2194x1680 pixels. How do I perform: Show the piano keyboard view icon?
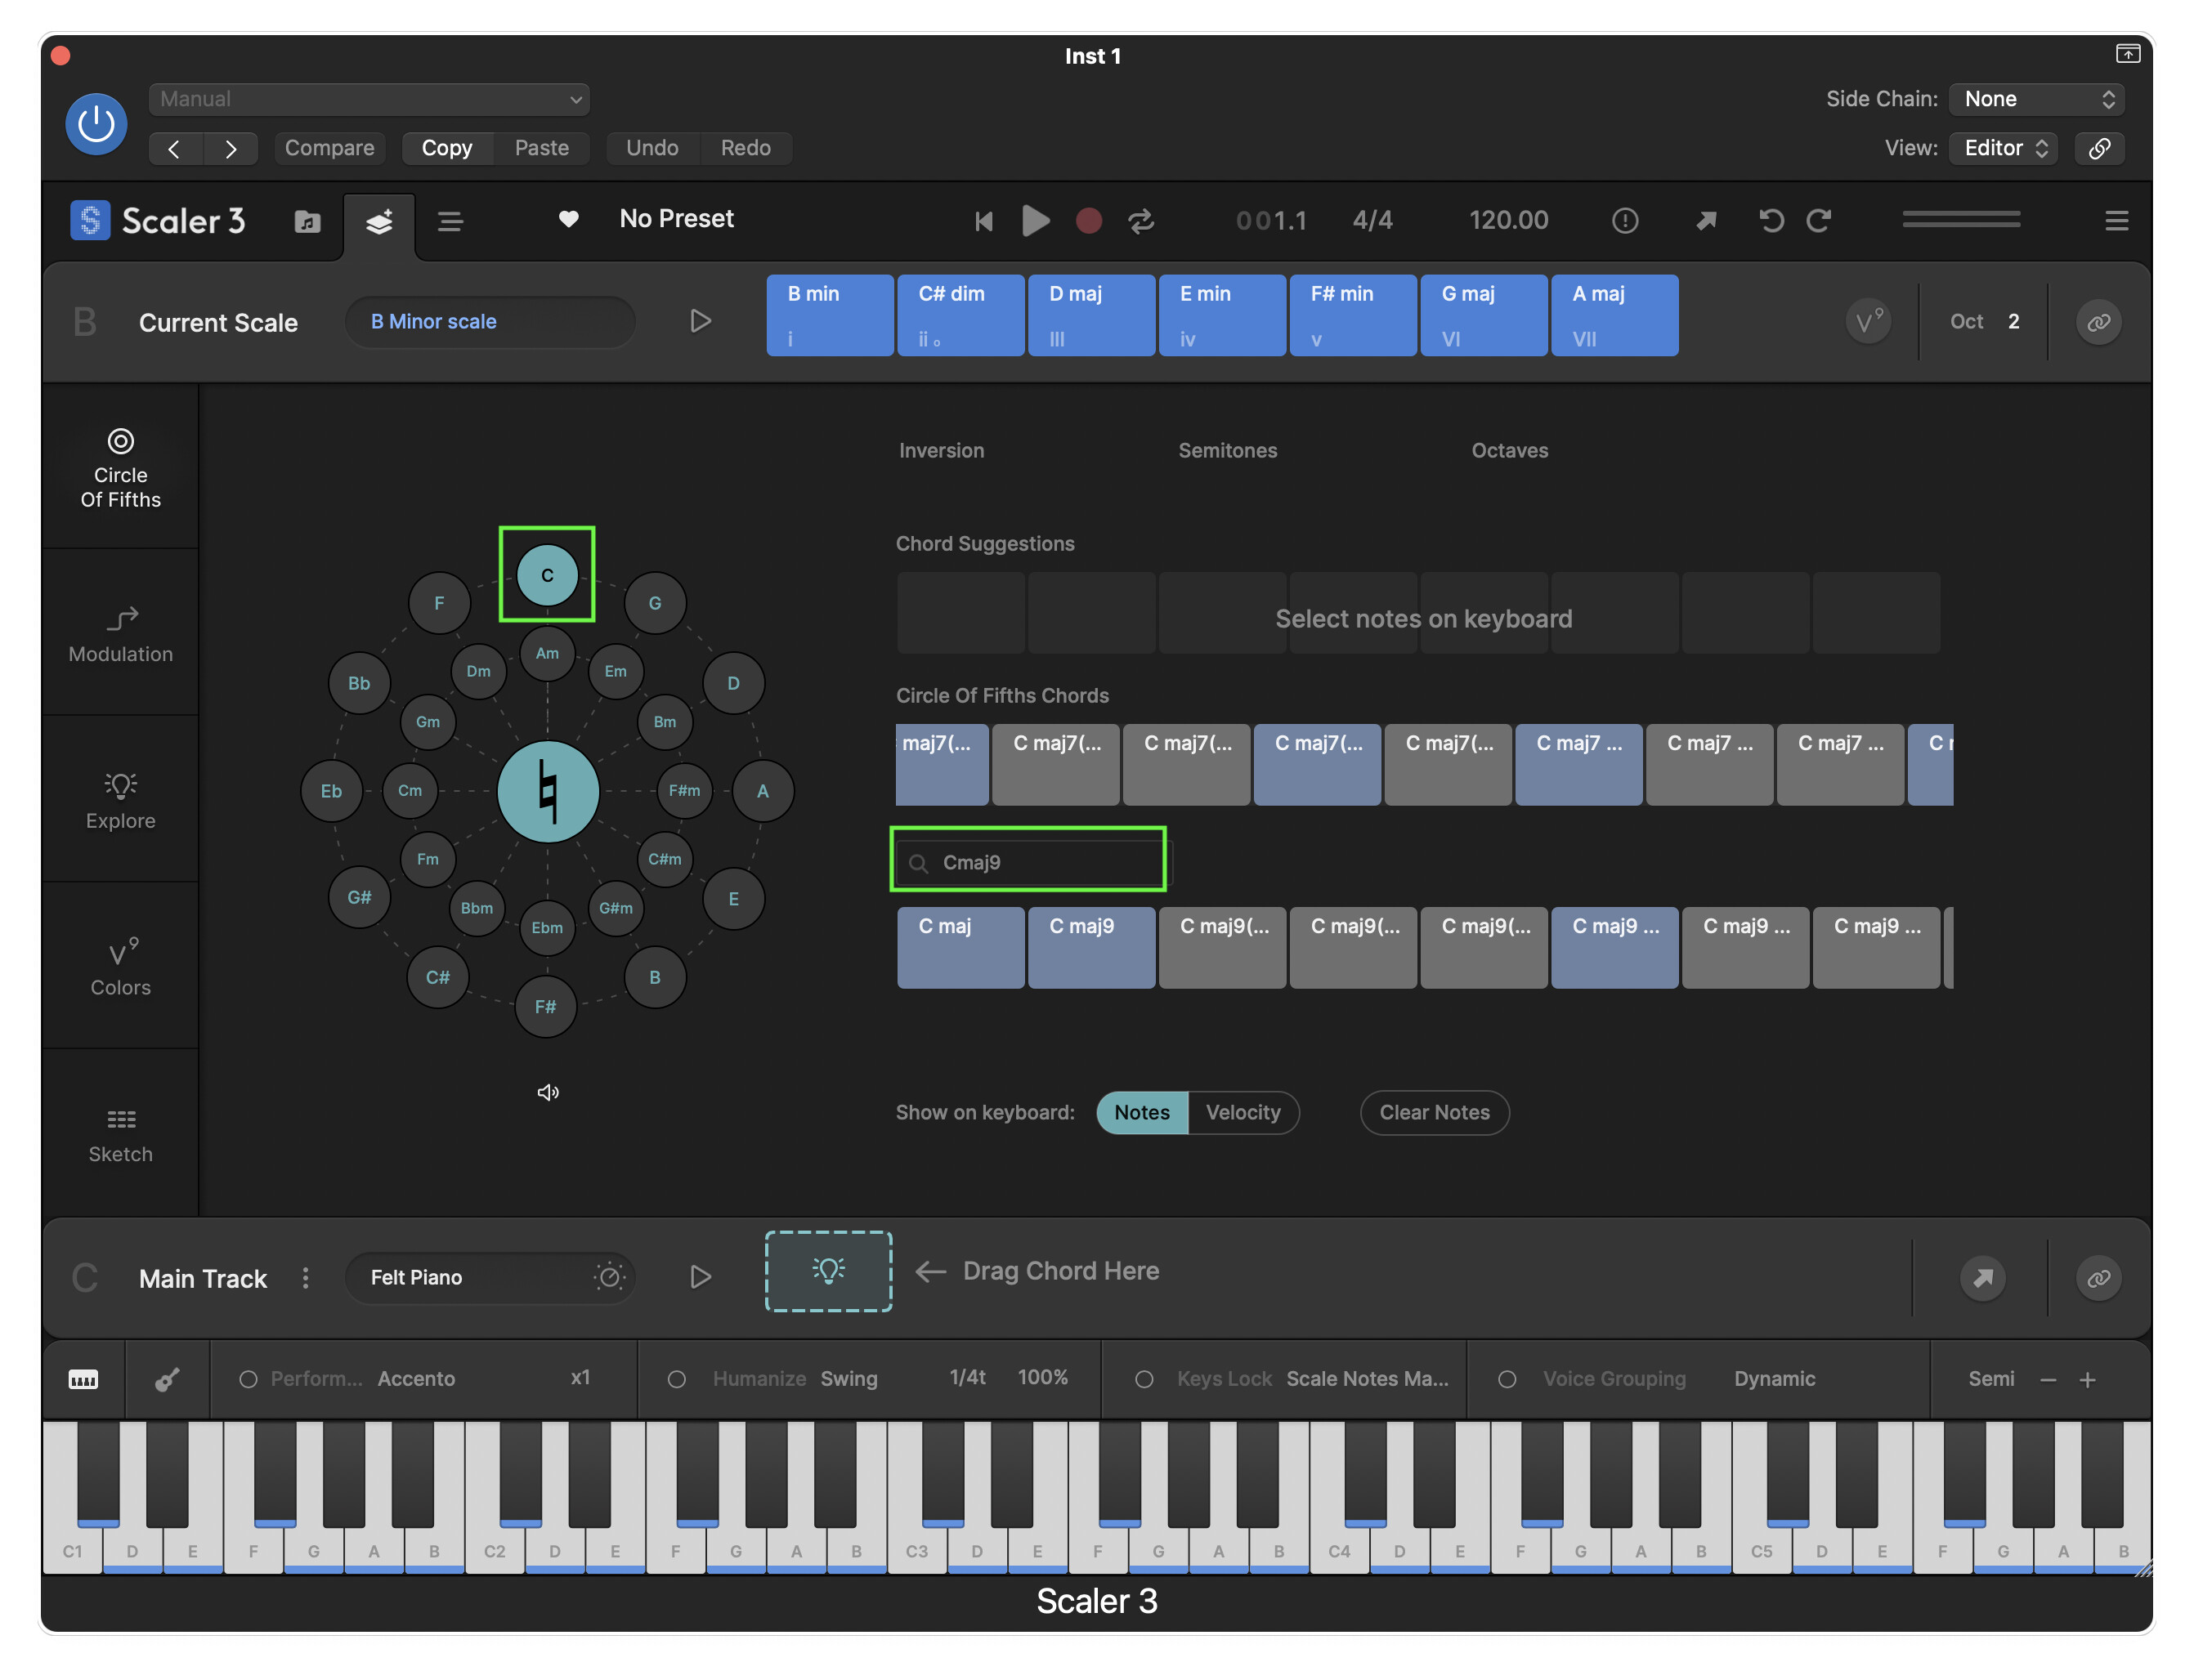(x=83, y=1380)
